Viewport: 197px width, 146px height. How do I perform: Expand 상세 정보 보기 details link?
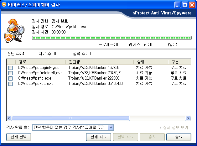click(174, 128)
